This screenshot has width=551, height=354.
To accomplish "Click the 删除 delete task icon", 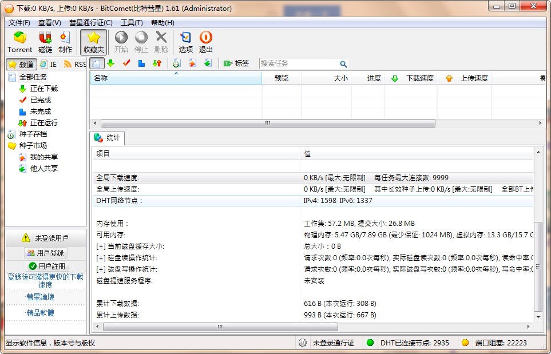I will [161, 42].
